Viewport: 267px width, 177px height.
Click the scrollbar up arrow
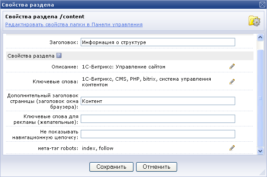coord(260,37)
